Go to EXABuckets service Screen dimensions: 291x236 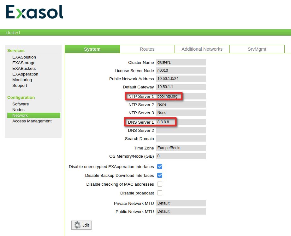point(24,69)
